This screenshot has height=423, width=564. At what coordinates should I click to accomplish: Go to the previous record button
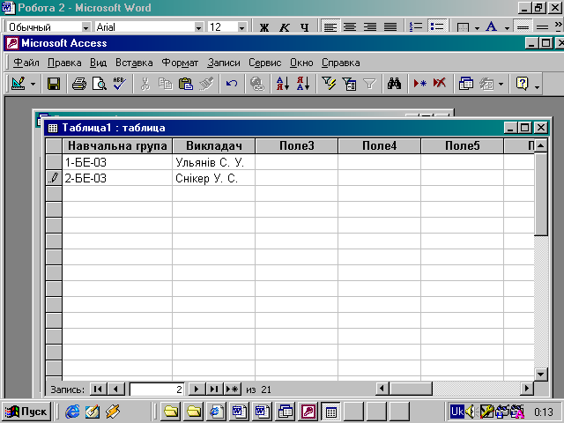(115, 390)
